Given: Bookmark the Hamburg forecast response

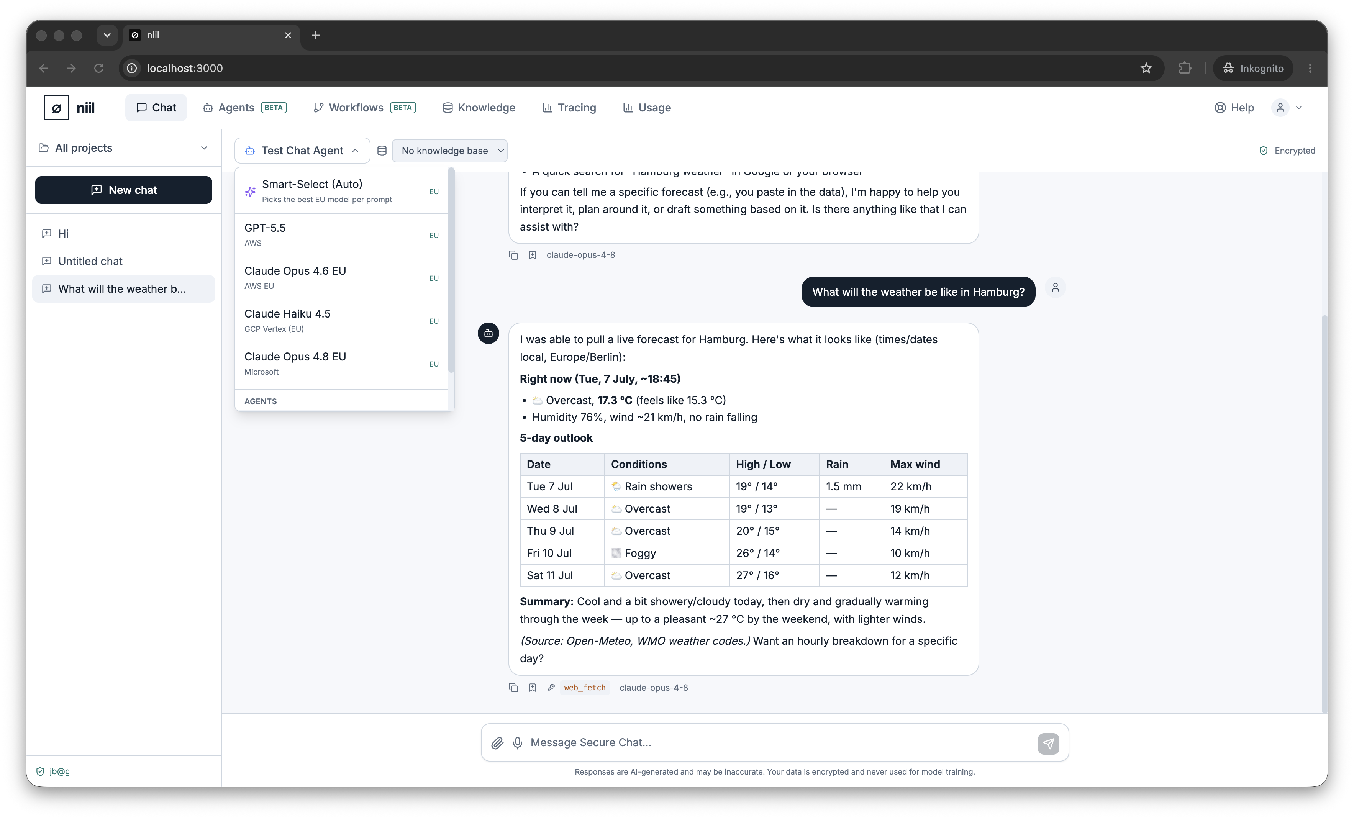Looking at the screenshot, I should pyautogui.click(x=532, y=687).
